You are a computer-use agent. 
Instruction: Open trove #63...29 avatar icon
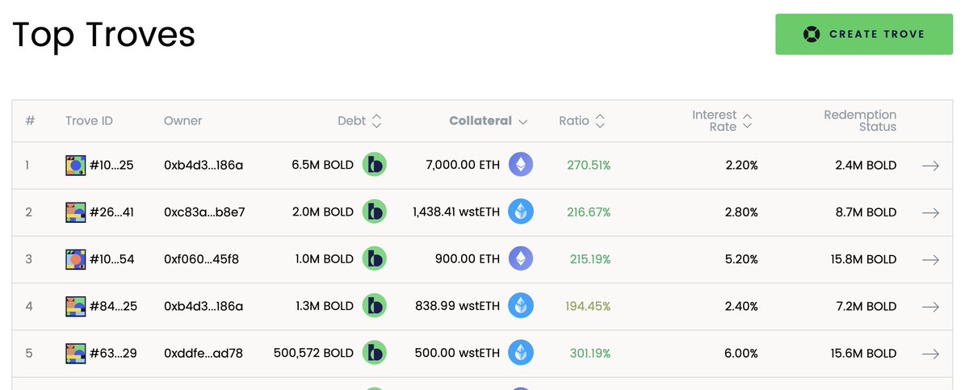(x=75, y=354)
